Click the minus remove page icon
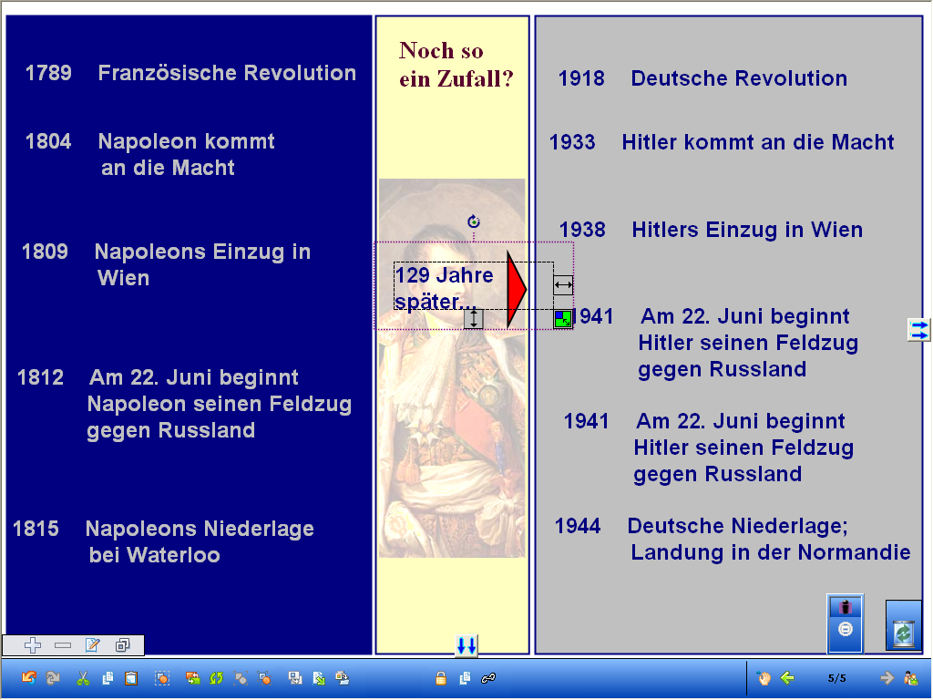This screenshot has width=933, height=700. coord(63,645)
